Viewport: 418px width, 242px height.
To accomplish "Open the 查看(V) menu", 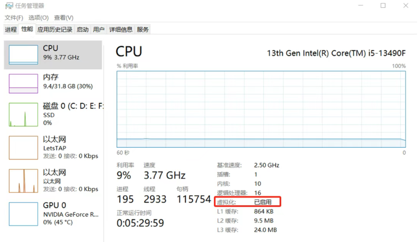I will click(64, 18).
